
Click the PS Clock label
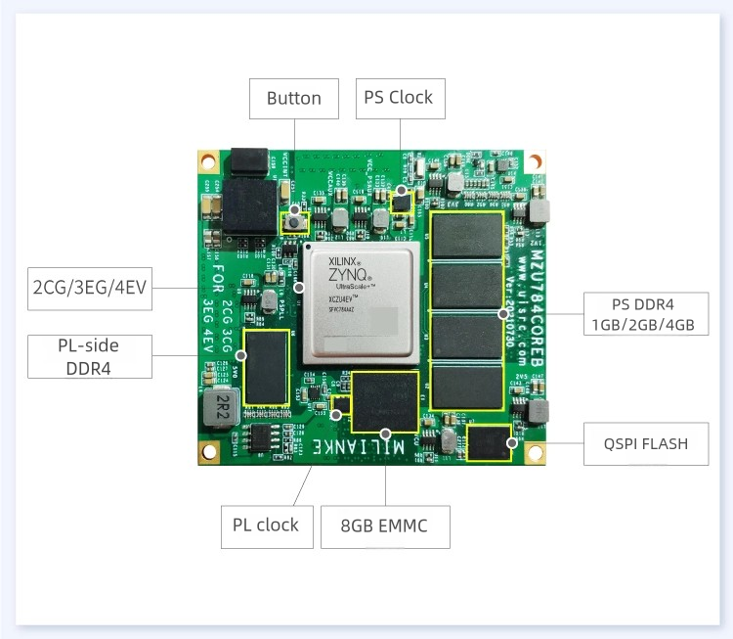coord(401,98)
